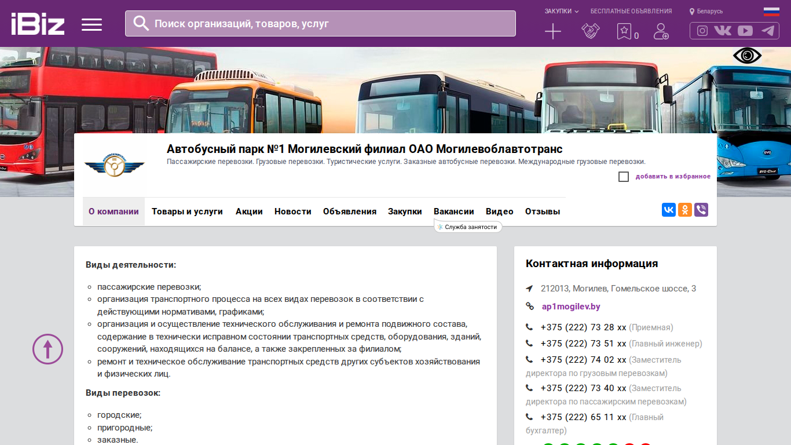Viewport: 791px width, 445px height.
Task: Click the 'пригородные;' list item
Action: point(124,428)
